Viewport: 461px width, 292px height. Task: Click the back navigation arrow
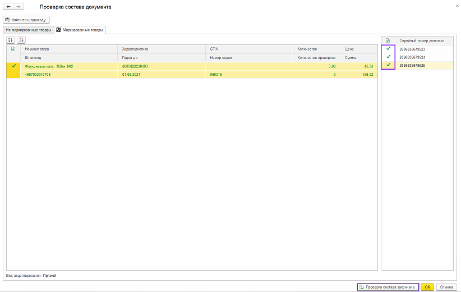pos(8,7)
